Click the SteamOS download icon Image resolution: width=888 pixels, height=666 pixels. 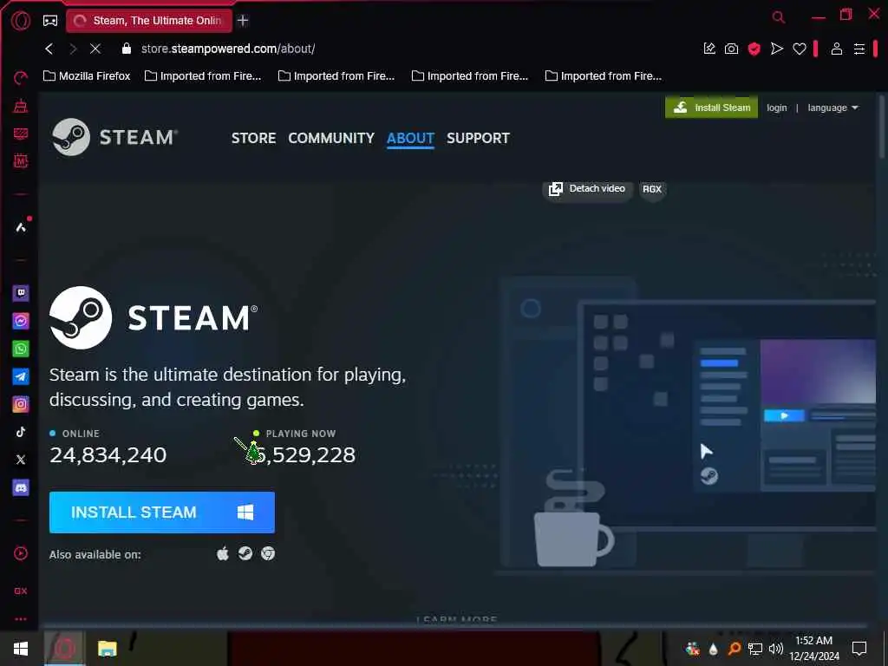[245, 553]
